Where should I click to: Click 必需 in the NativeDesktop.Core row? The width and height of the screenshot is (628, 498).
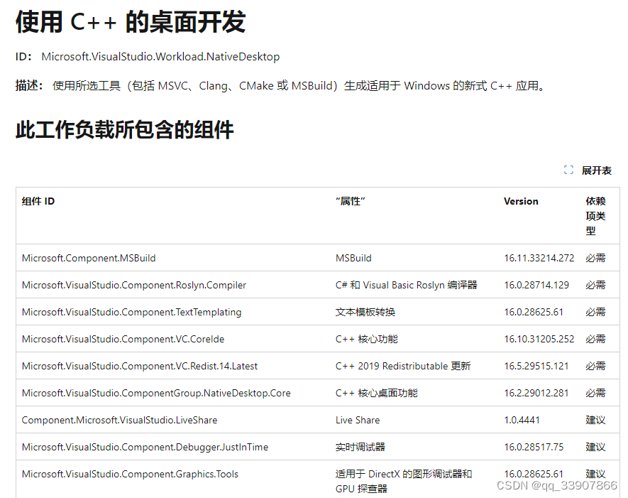pos(595,393)
